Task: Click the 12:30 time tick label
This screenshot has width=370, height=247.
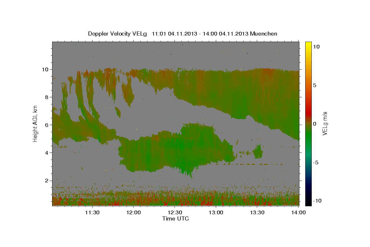Action: tap(175, 212)
